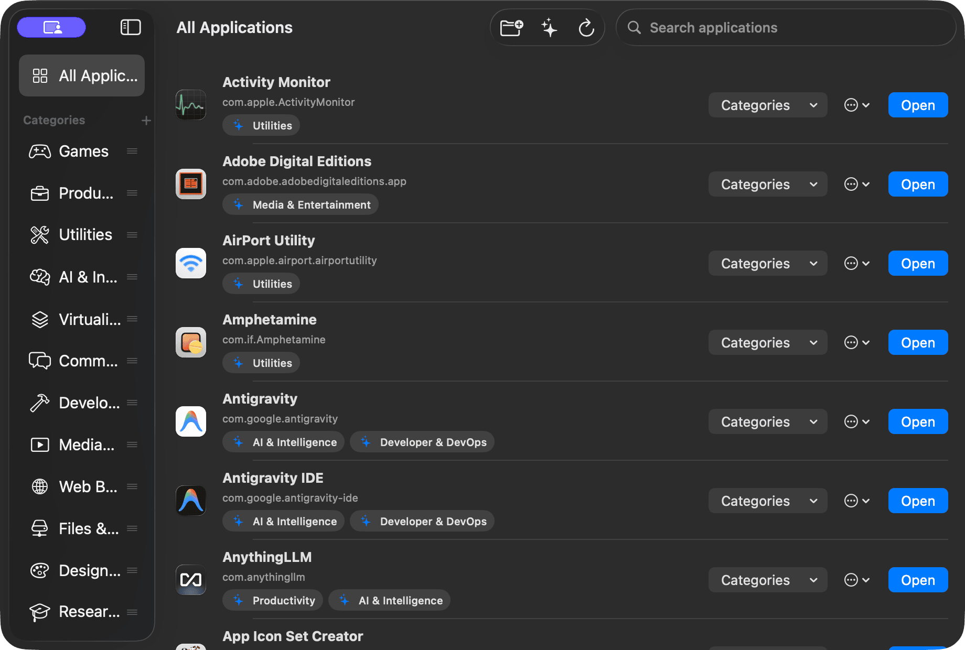Open Adobe Digital Editions with Open button
This screenshot has height=650, width=965.
918,184
